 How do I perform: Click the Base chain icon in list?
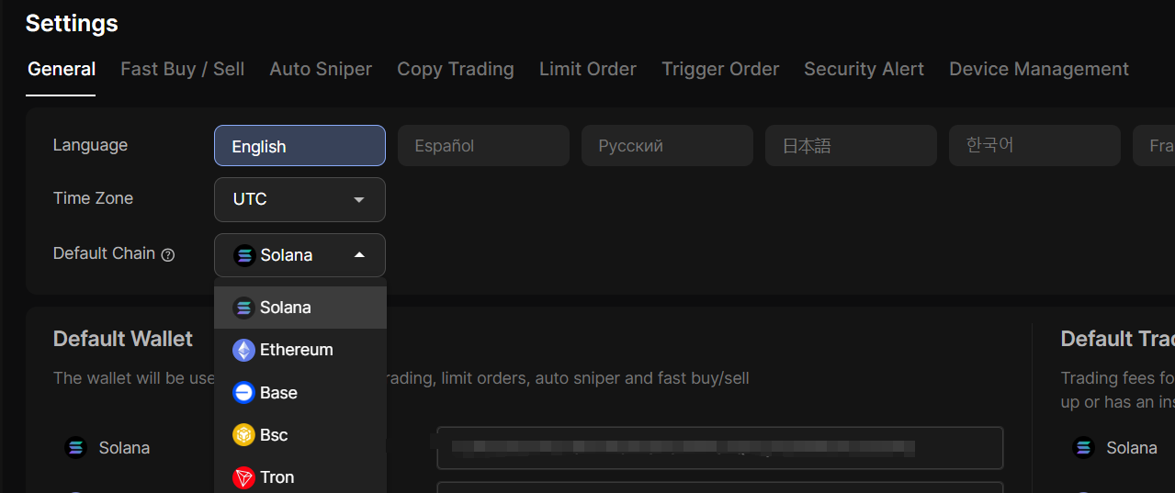click(243, 393)
